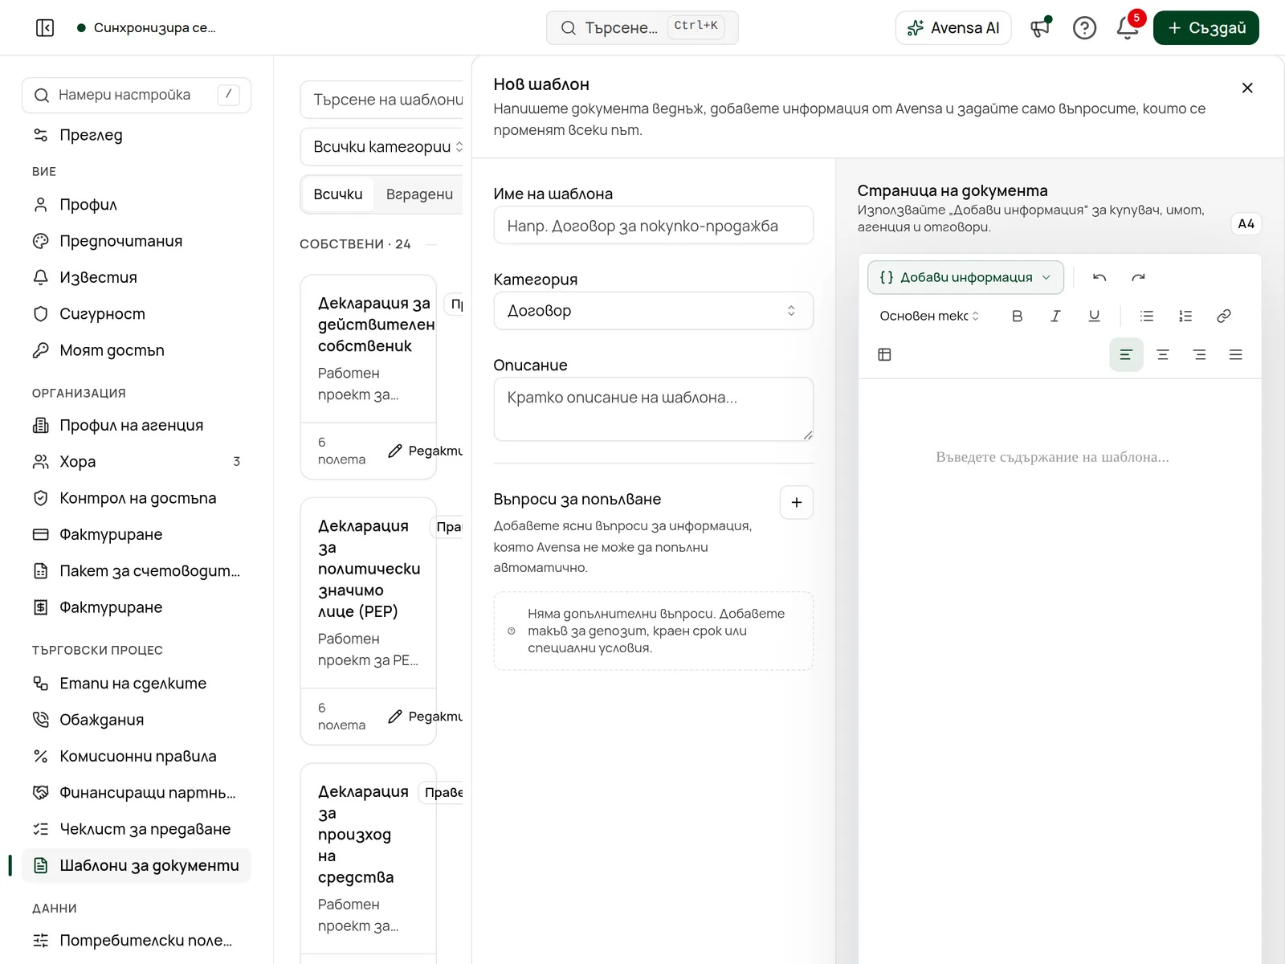Viewport: 1285px width, 964px height.
Task: Edit the Декларация за действителен собственик template
Action: click(x=425, y=451)
